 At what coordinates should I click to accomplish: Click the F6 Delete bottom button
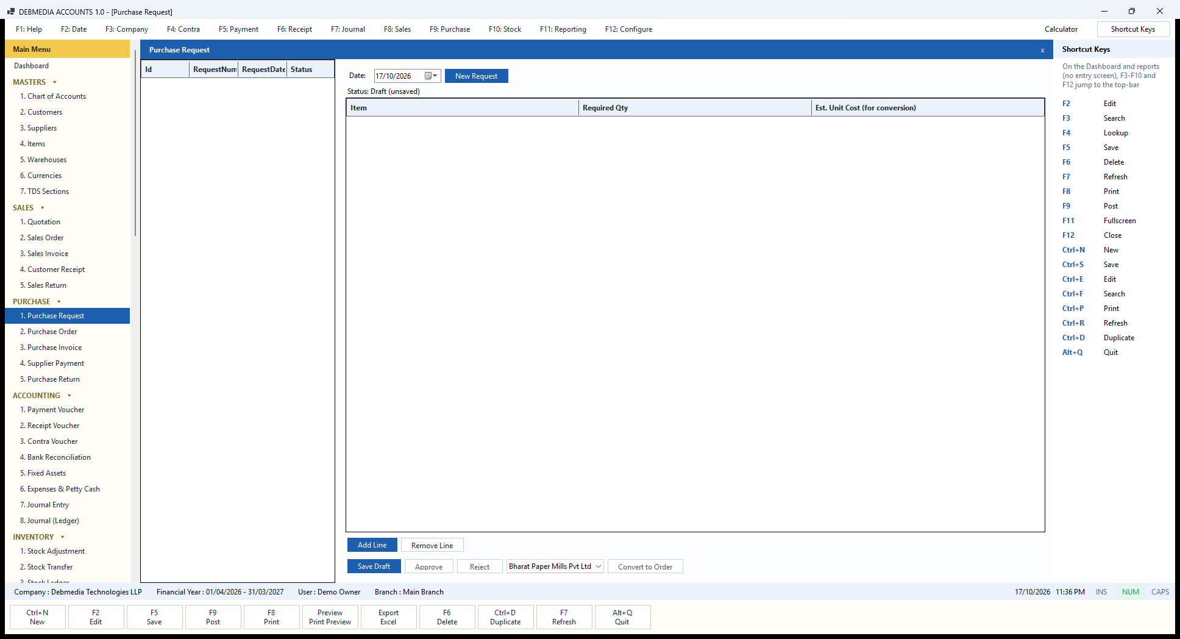[x=447, y=617]
